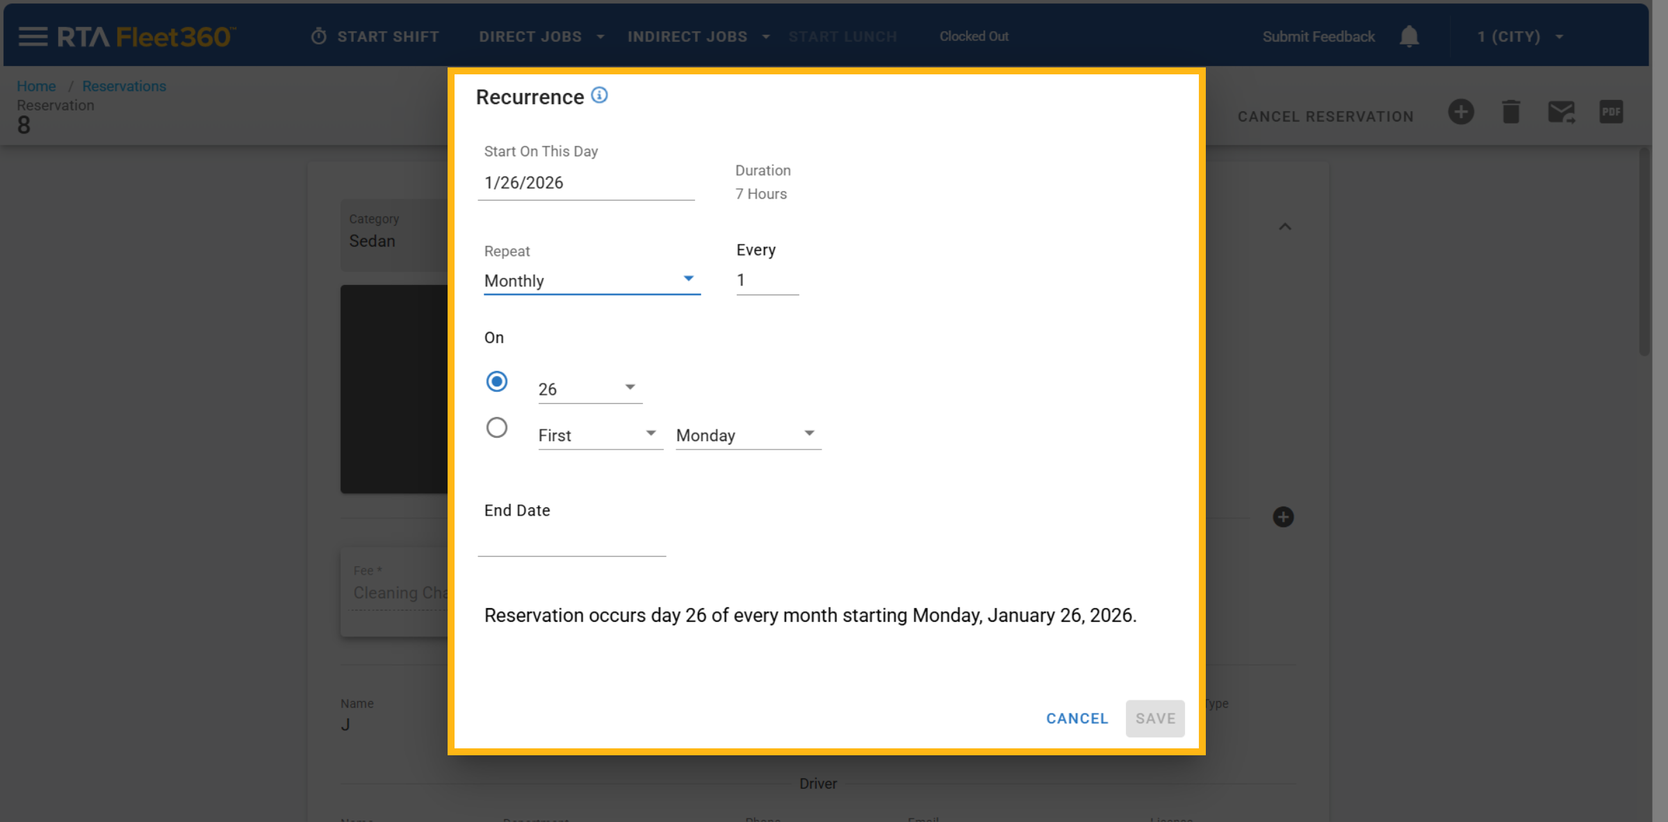
Task: Open the hamburger navigation menu
Action: (33, 36)
